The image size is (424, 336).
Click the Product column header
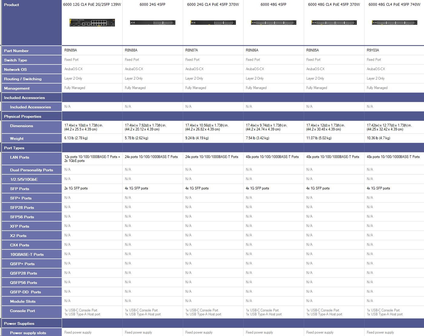(11, 5)
